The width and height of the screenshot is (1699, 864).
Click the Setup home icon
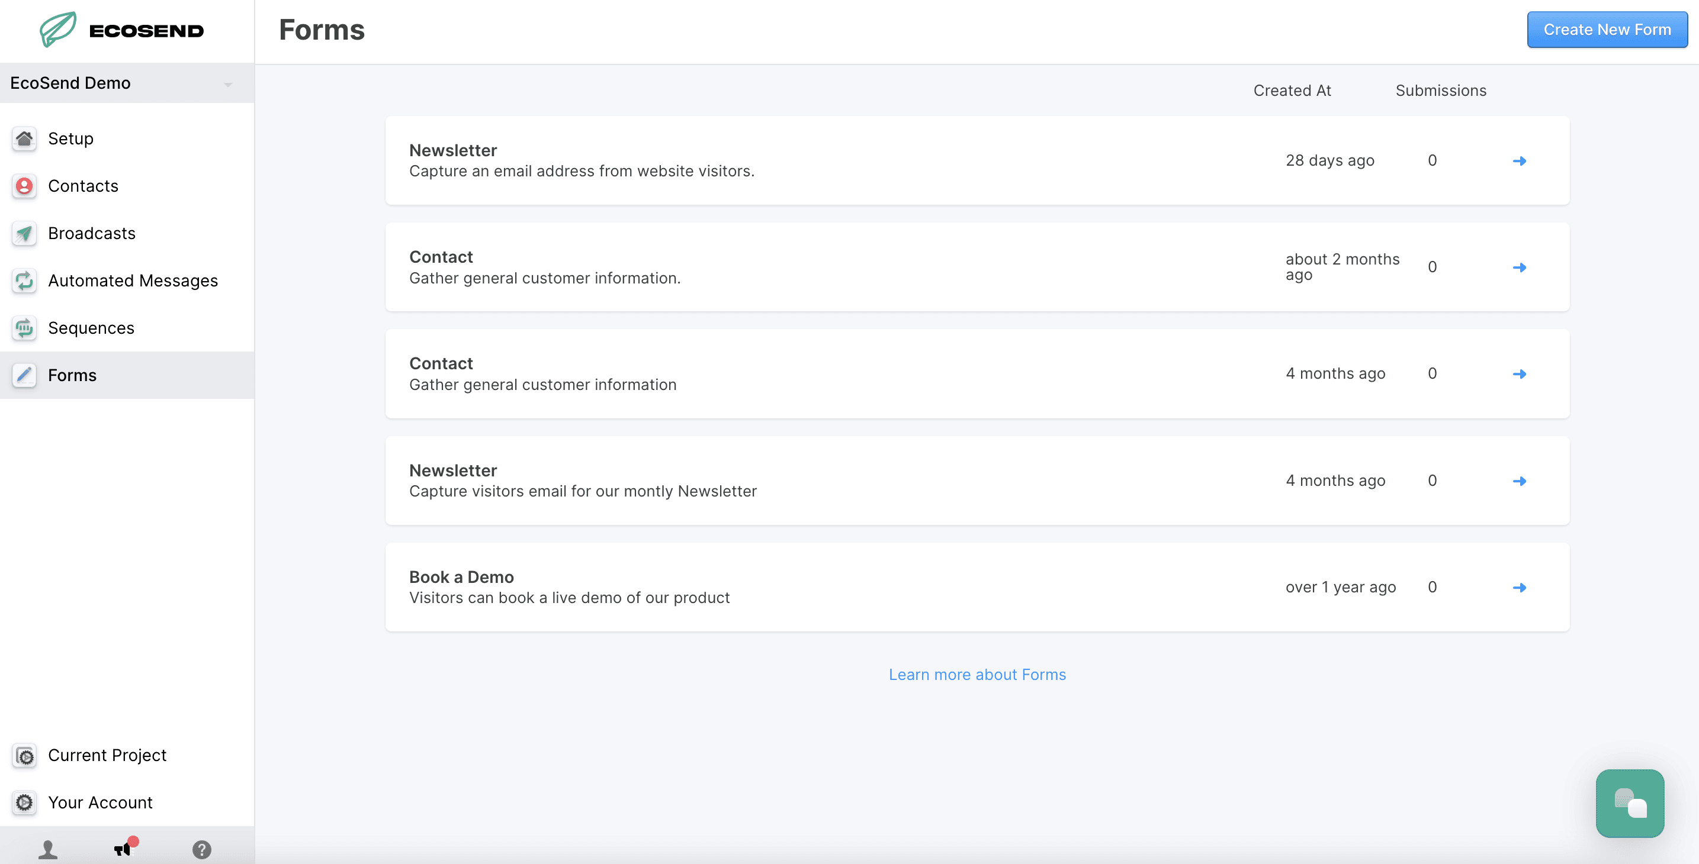point(24,138)
